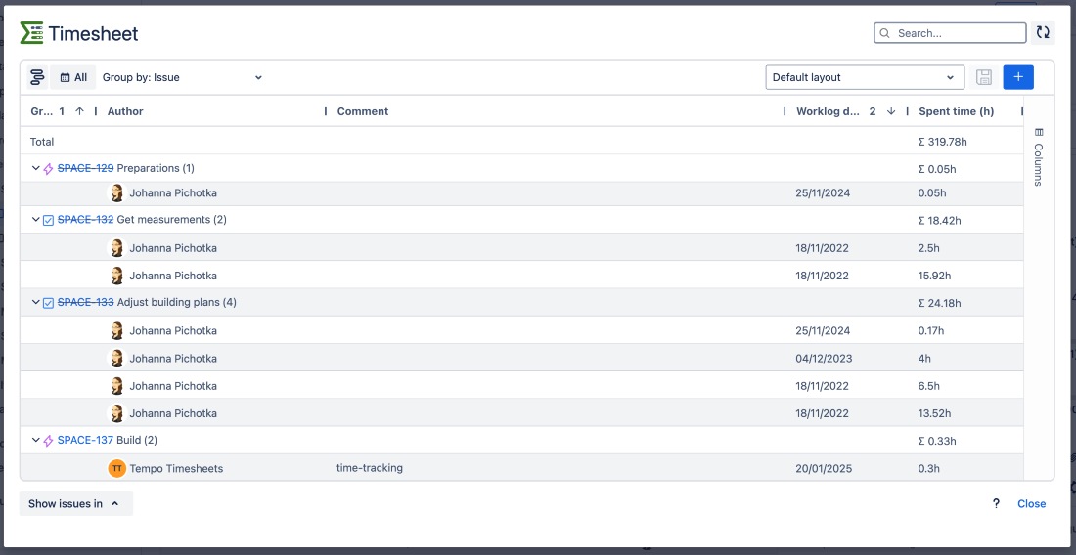Click the epic icon of SPACE-129

point(48,169)
